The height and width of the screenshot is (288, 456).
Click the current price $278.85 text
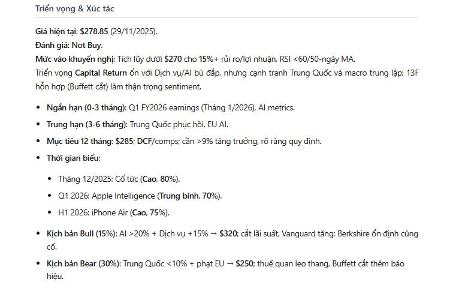(93, 31)
